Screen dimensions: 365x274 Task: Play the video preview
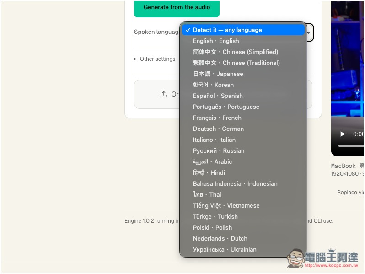point(342,134)
